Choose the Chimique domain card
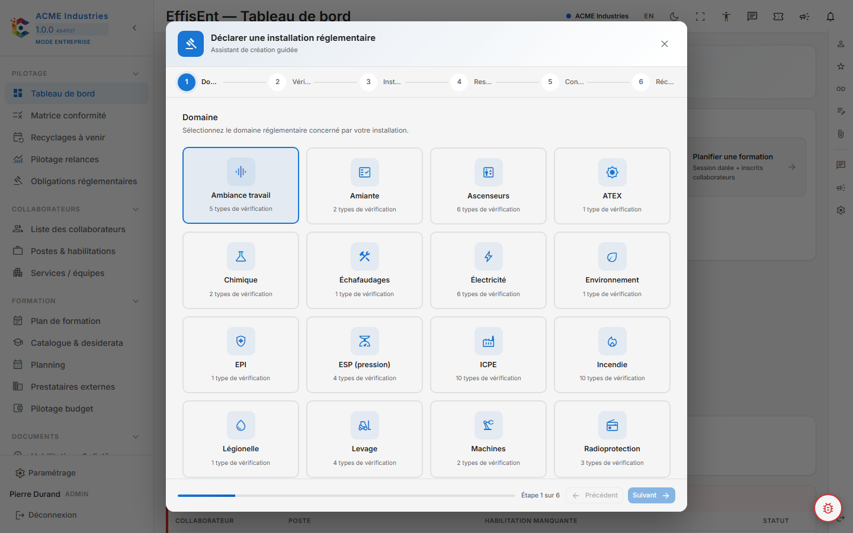This screenshot has height=533, width=853. pyautogui.click(x=240, y=270)
